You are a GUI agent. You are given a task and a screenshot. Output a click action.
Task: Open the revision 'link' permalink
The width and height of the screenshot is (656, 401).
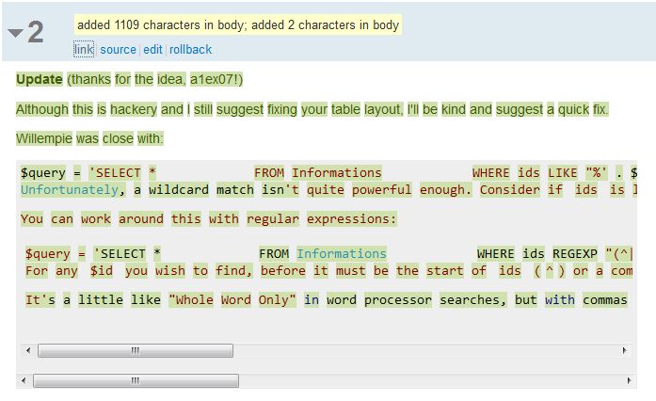(x=84, y=49)
